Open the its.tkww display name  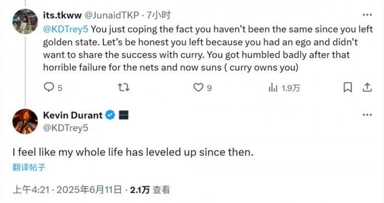pyautogui.click(x=62, y=15)
